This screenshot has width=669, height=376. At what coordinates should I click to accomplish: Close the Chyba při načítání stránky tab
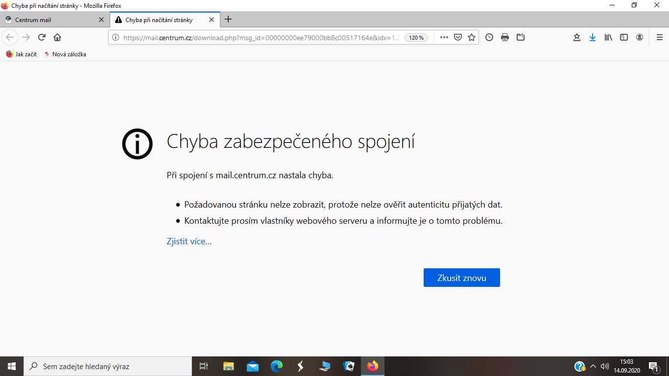pyautogui.click(x=212, y=20)
